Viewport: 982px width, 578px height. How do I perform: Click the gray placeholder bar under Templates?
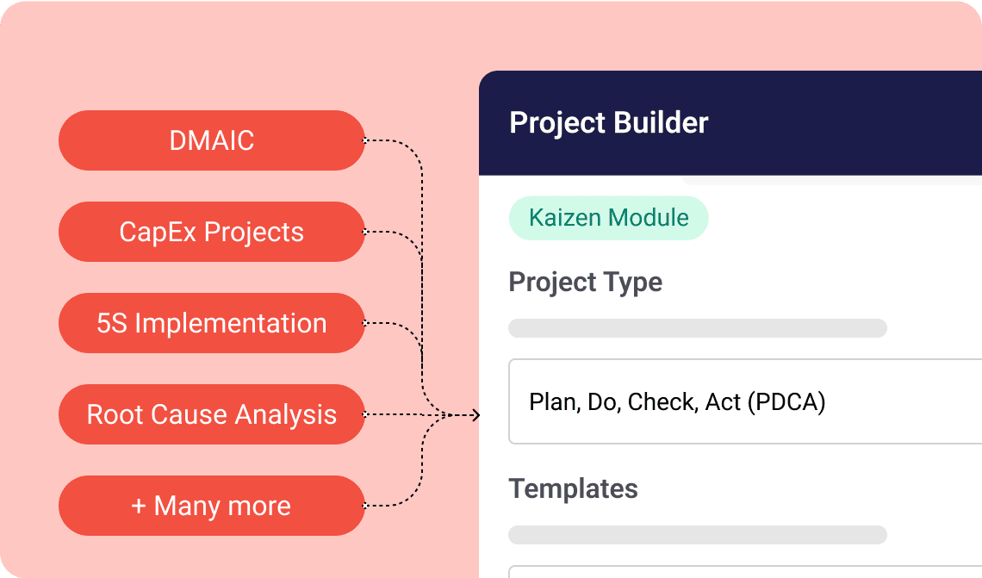click(697, 535)
